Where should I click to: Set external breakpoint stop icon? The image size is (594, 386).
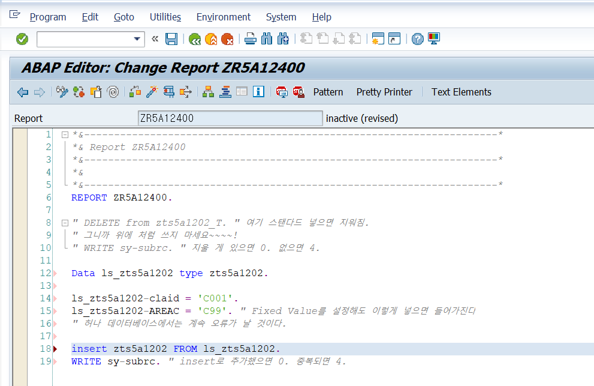click(x=298, y=92)
